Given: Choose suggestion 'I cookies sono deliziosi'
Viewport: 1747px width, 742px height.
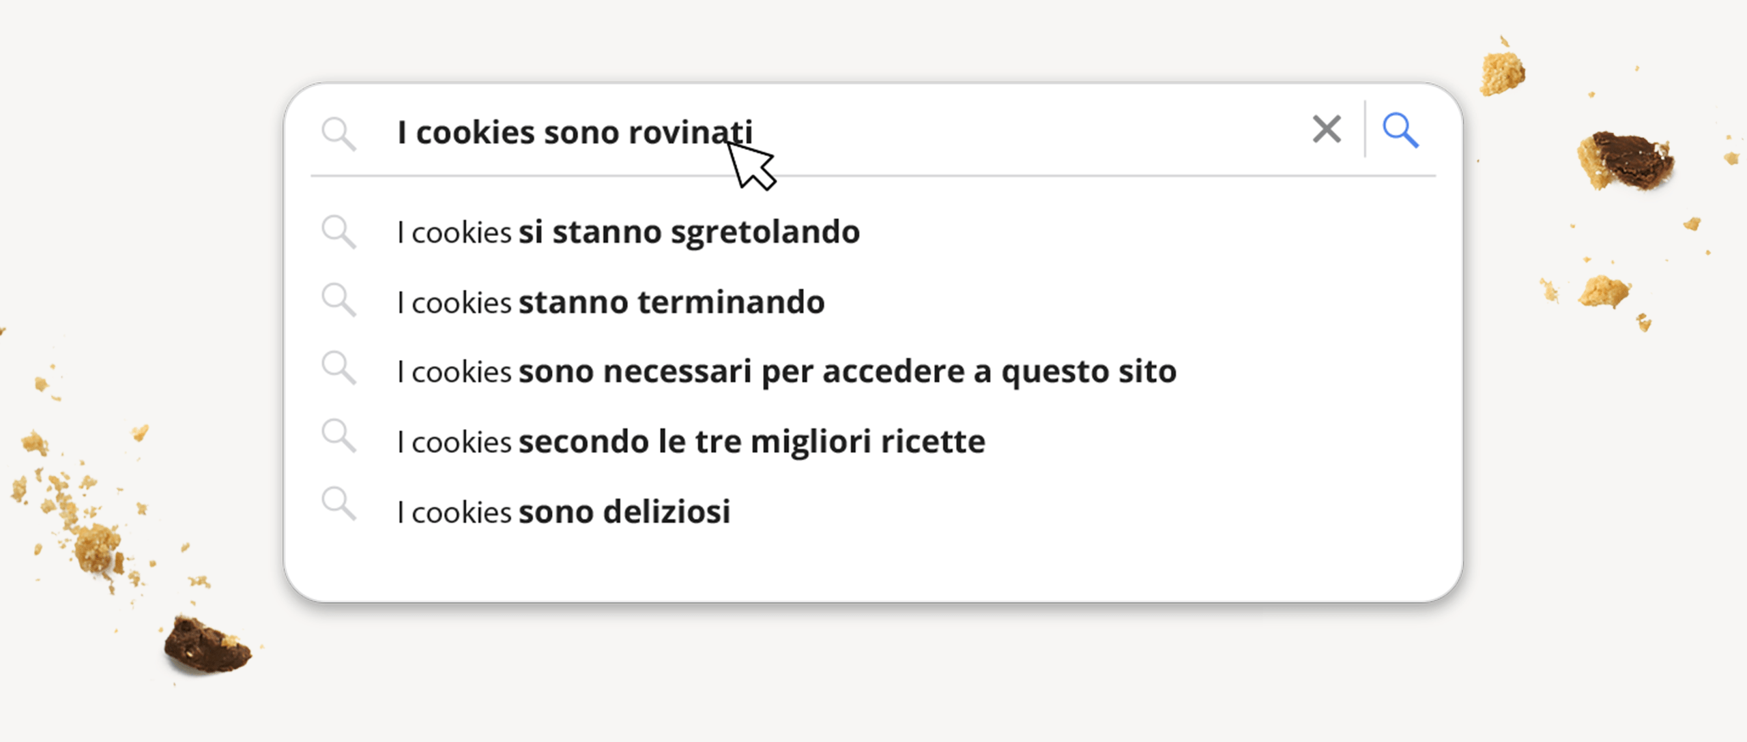Looking at the screenshot, I should (x=564, y=512).
